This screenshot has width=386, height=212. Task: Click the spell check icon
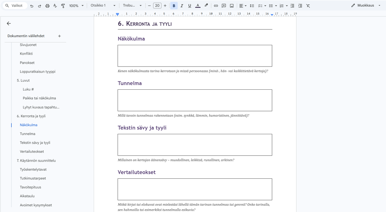(x=55, y=6)
